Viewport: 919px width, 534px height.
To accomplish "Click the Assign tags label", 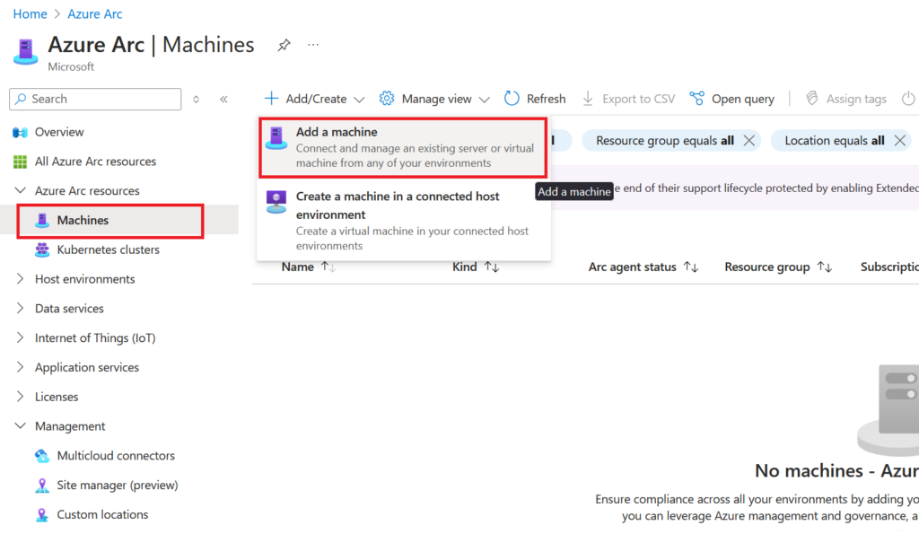I will coord(856,99).
